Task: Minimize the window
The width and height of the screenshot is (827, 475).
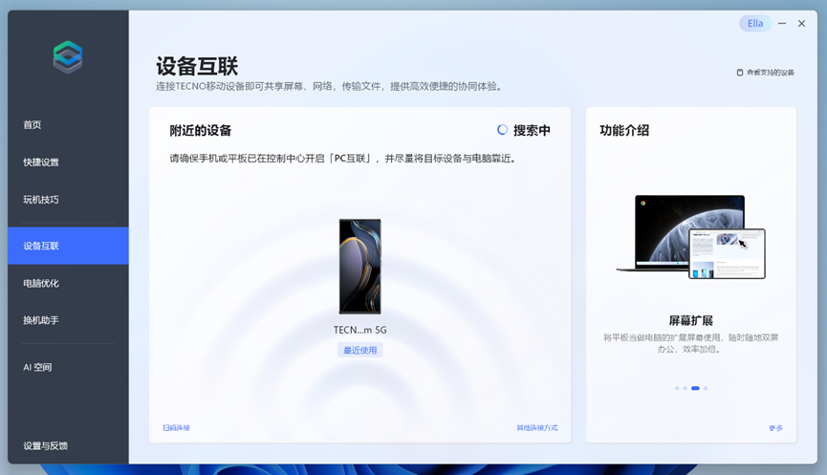Action: 782,23
